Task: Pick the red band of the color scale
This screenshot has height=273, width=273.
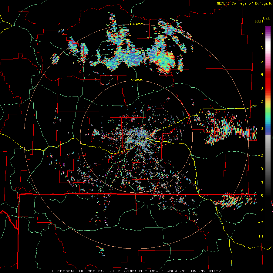Action: pyautogui.click(x=268, y=82)
